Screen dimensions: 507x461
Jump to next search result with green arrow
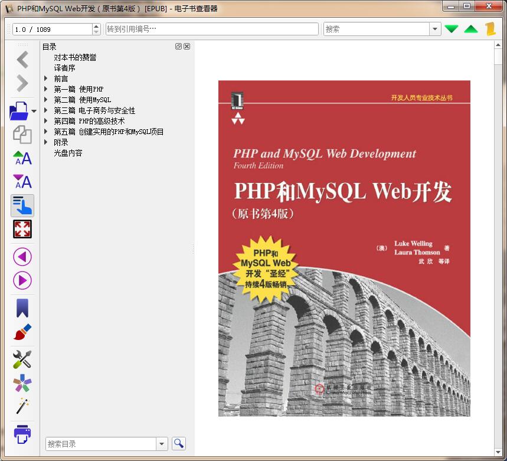pos(452,28)
